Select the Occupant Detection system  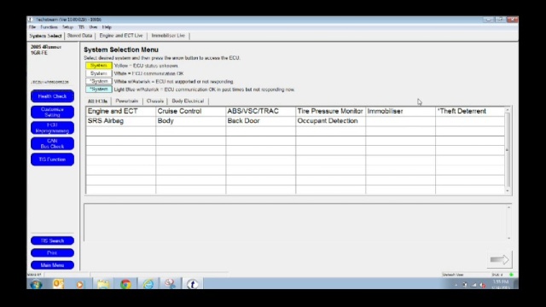pos(330,121)
